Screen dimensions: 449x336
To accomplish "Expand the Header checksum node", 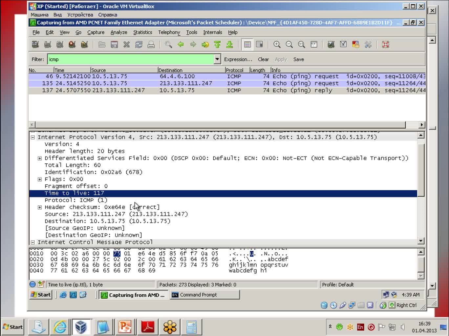I will point(40,207).
